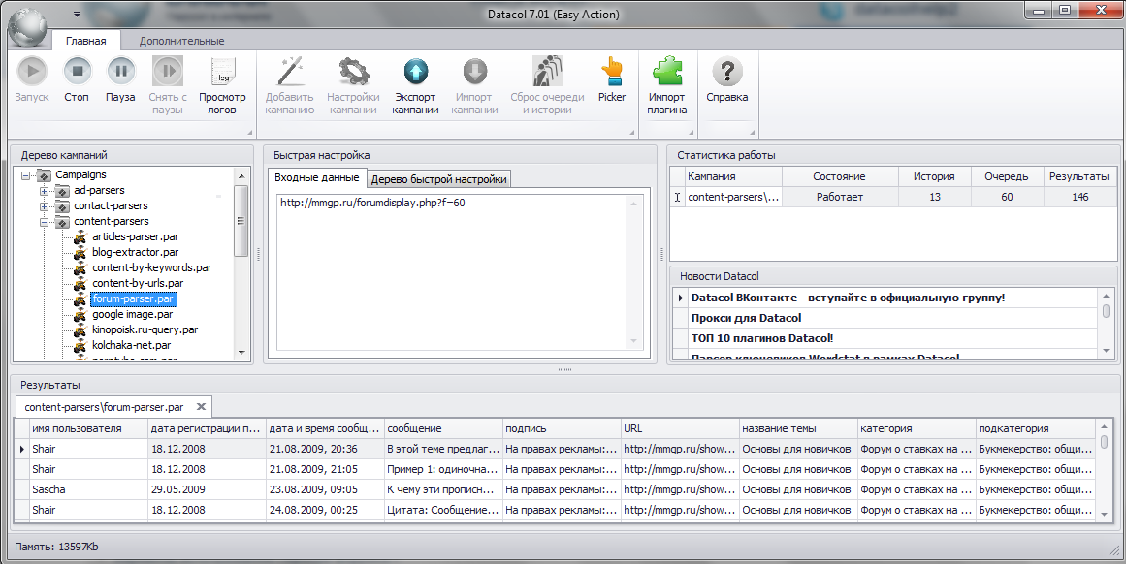Select blog-extractor.par in the campaign tree
Image resolution: width=1126 pixels, height=564 pixels.
[136, 252]
